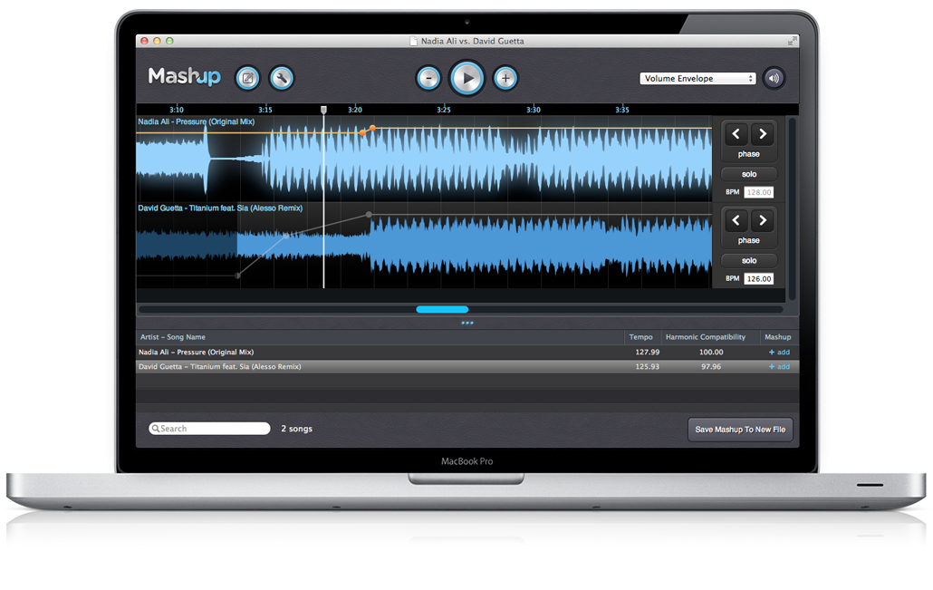This screenshot has height=590, width=933.
Task: Click the speaker volume icon
Action: (774, 78)
